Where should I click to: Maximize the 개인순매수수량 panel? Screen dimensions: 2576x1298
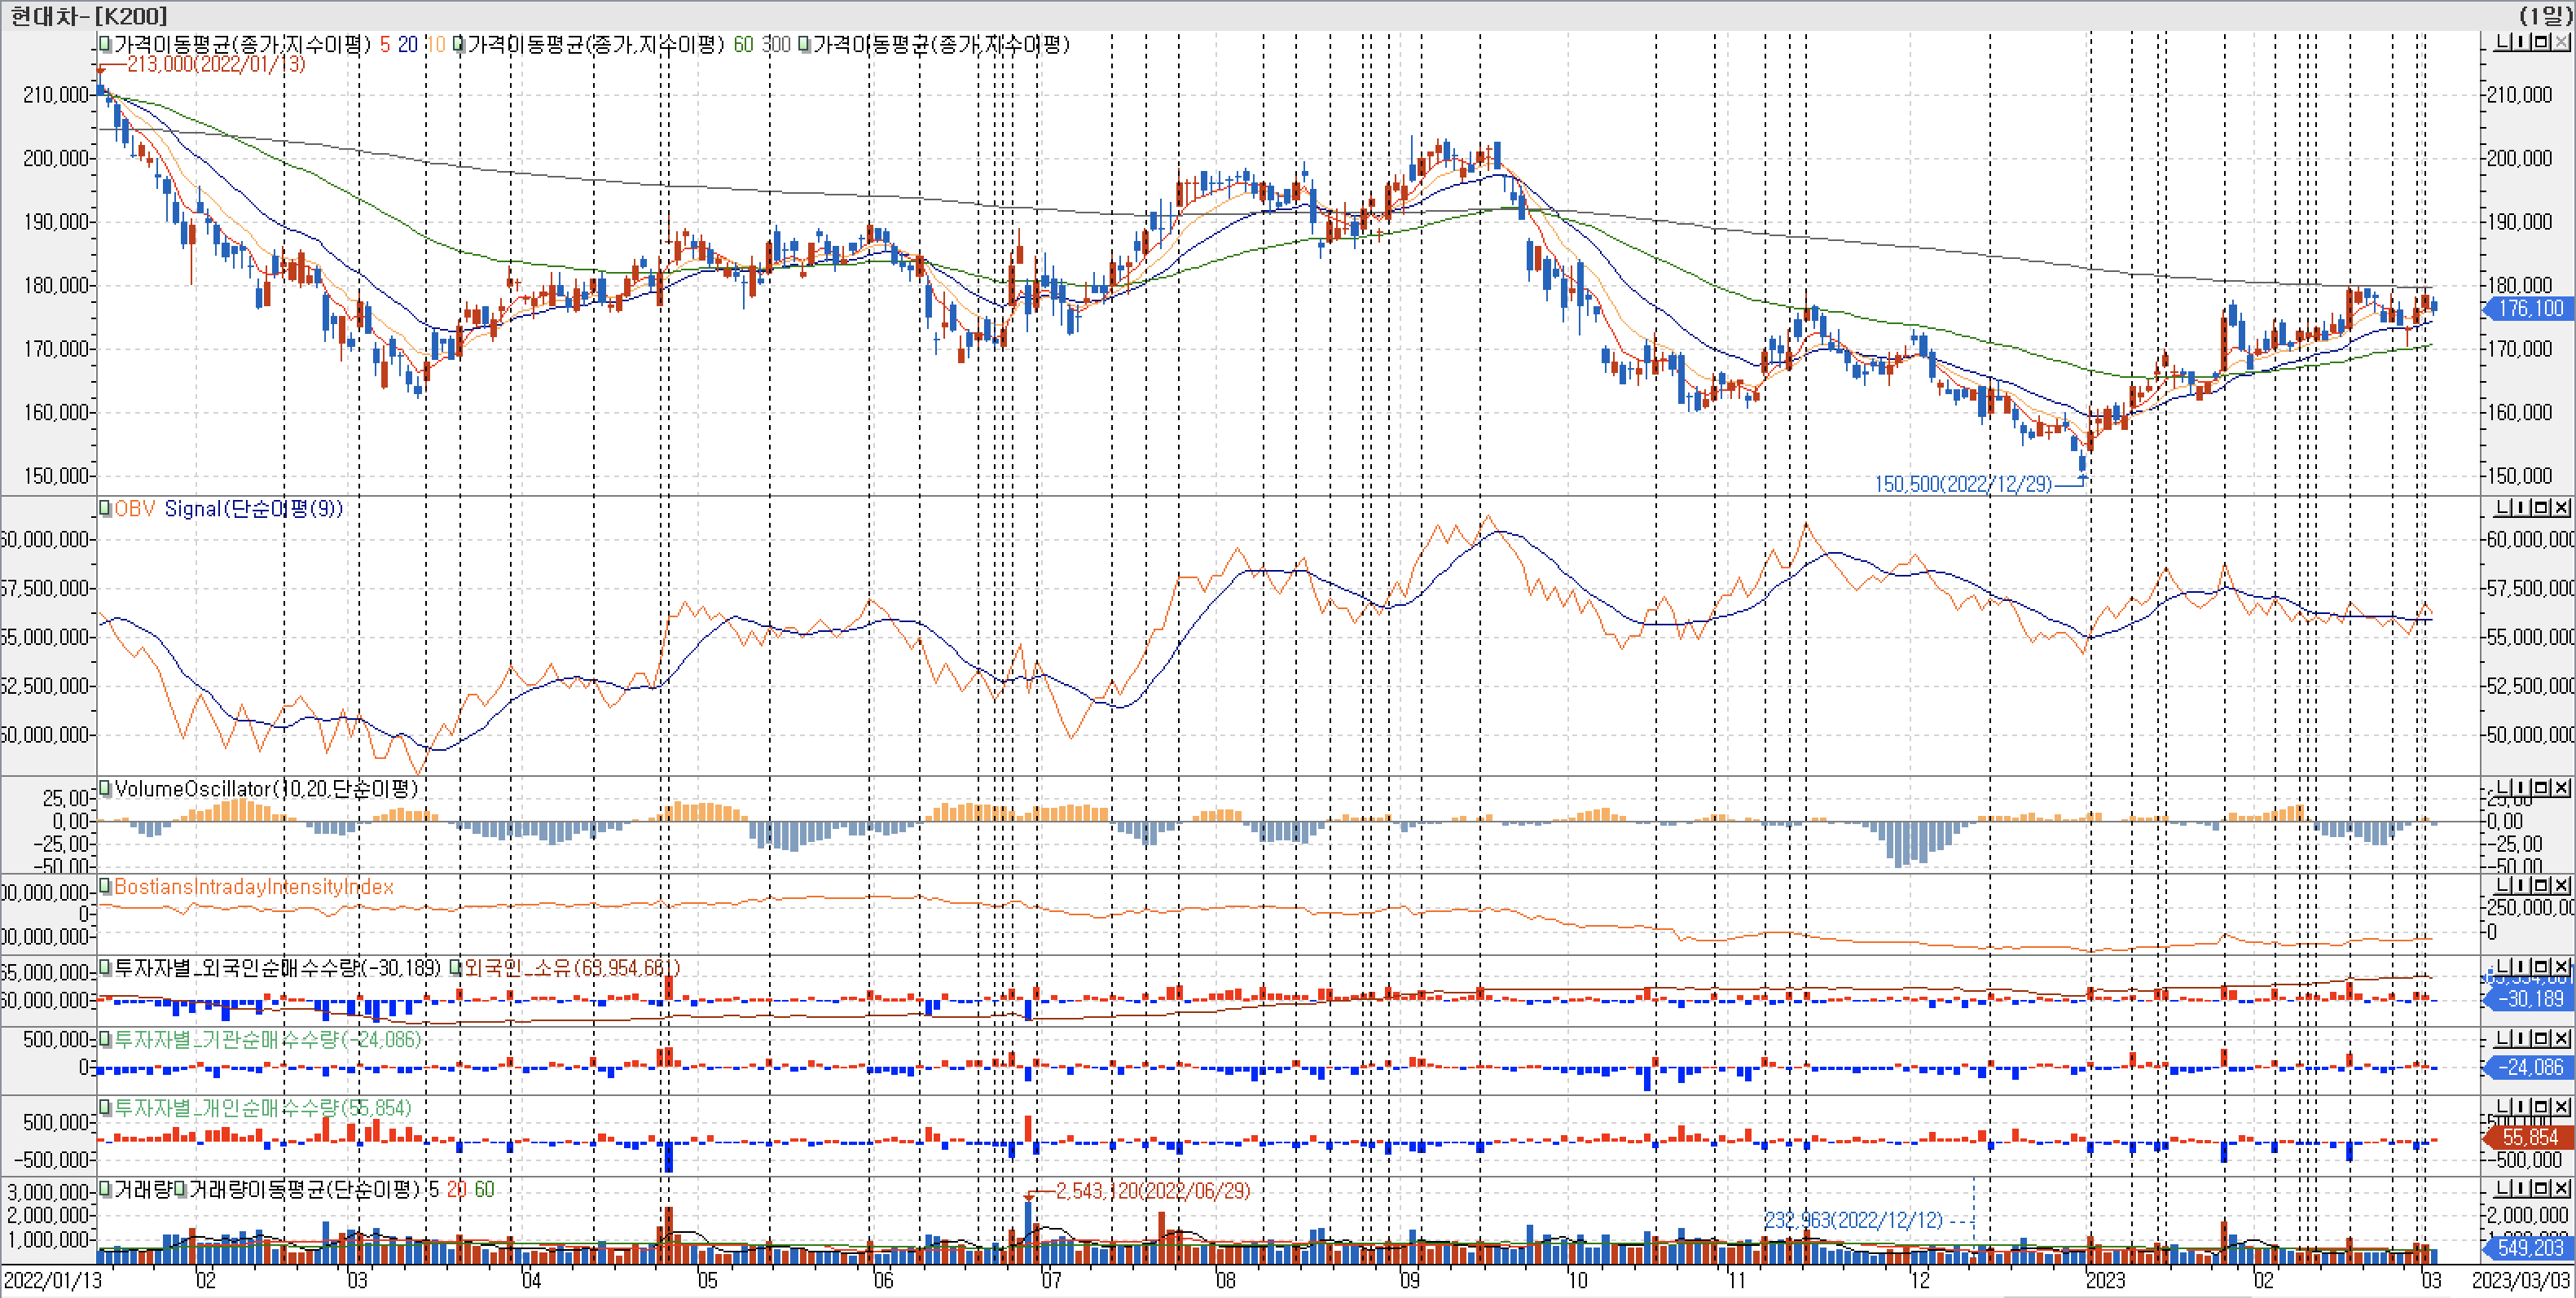tap(2542, 1107)
